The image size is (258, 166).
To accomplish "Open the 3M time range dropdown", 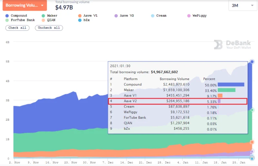I will click(x=243, y=5).
